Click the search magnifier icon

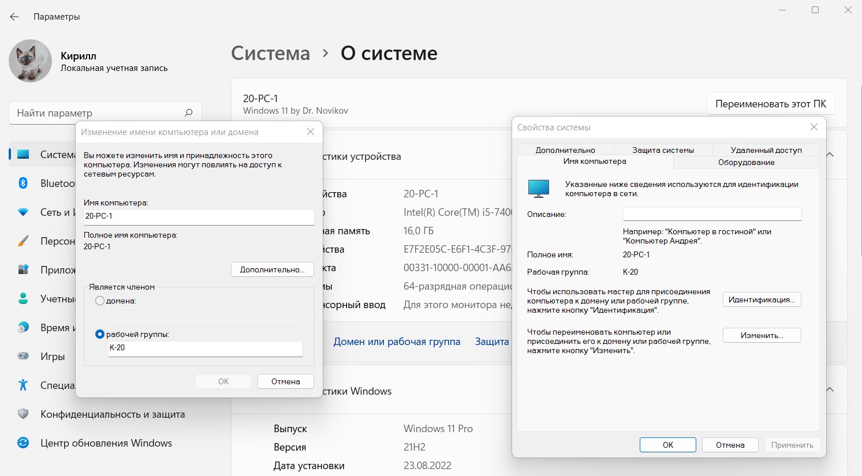(x=188, y=113)
